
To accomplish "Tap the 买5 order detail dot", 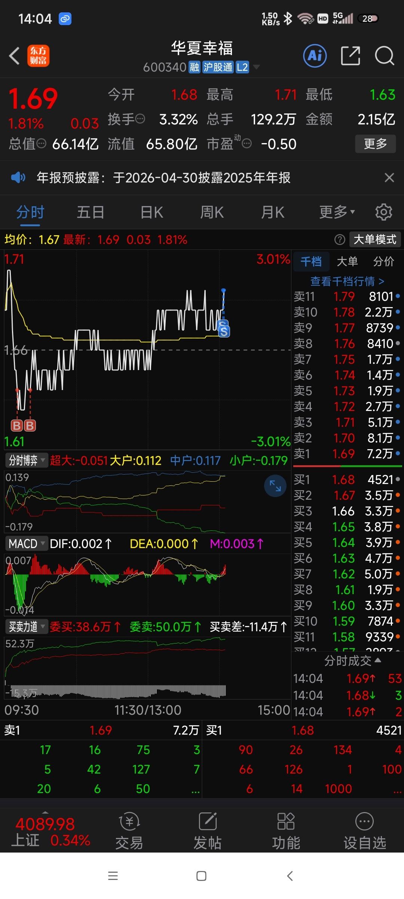I will tap(398, 542).
